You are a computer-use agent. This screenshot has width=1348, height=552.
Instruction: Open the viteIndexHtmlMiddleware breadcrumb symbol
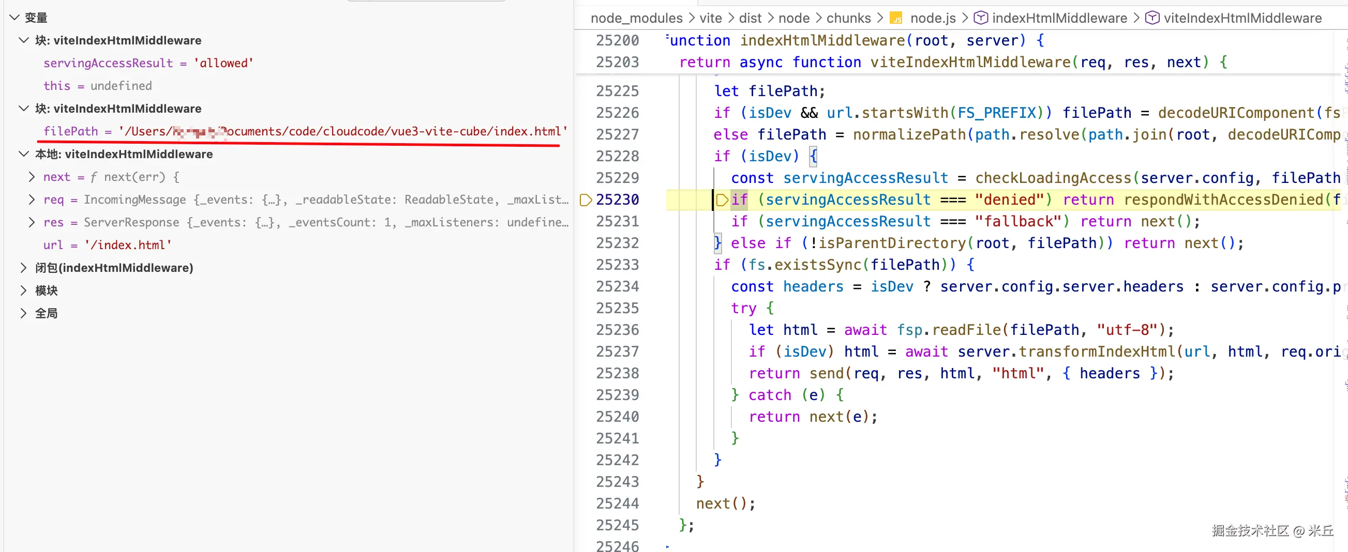click(1243, 18)
